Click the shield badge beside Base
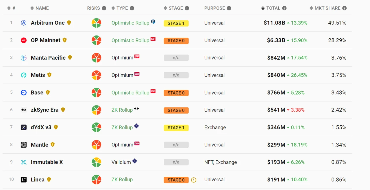The height and width of the screenshot is (190, 370). click(48, 92)
